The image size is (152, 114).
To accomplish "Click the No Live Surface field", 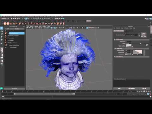I will [47, 19].
